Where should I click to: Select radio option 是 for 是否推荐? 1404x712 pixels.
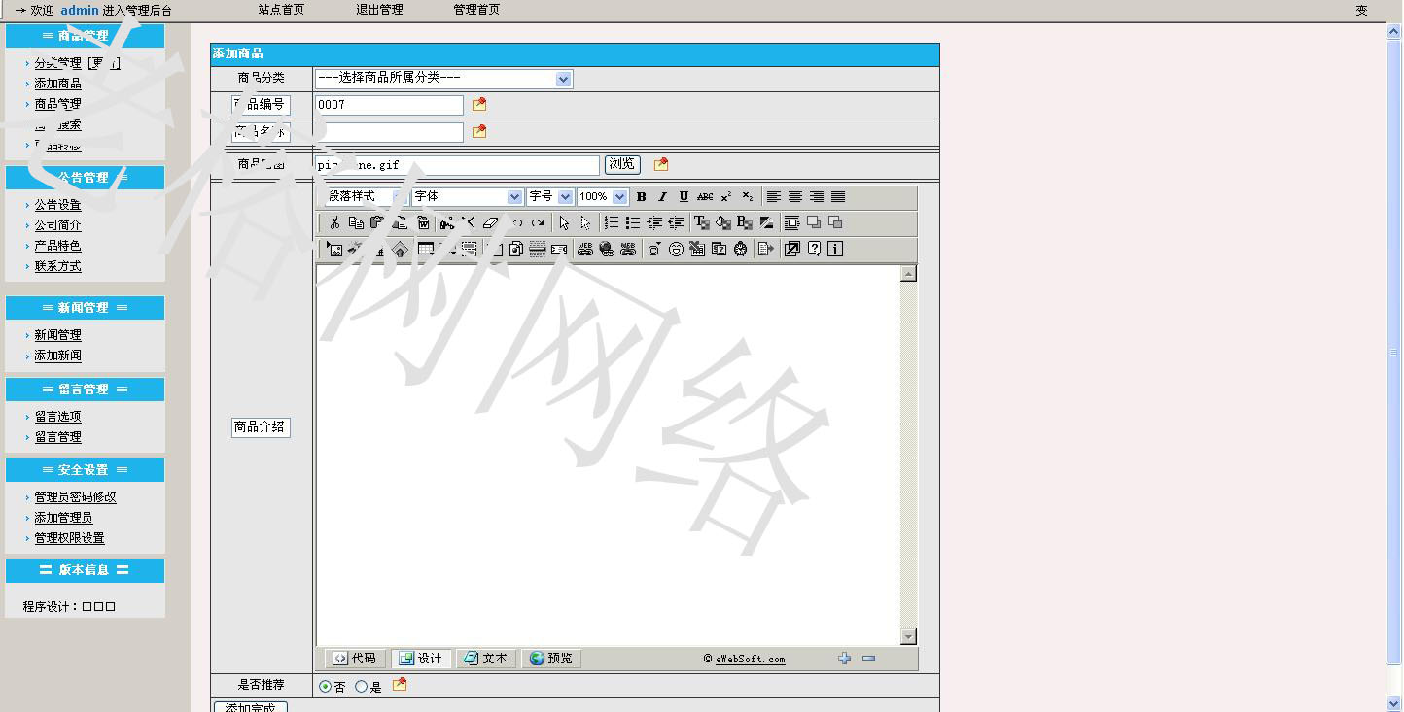pyautogui.click(x=361, y=687)
